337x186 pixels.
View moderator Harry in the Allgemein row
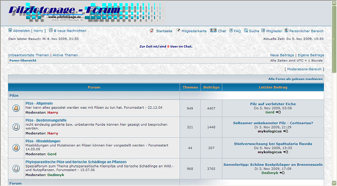[53, 113]
